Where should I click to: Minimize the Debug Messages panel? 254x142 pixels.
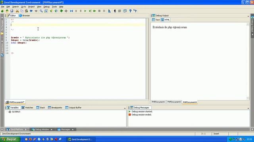[x=248, y=108]
